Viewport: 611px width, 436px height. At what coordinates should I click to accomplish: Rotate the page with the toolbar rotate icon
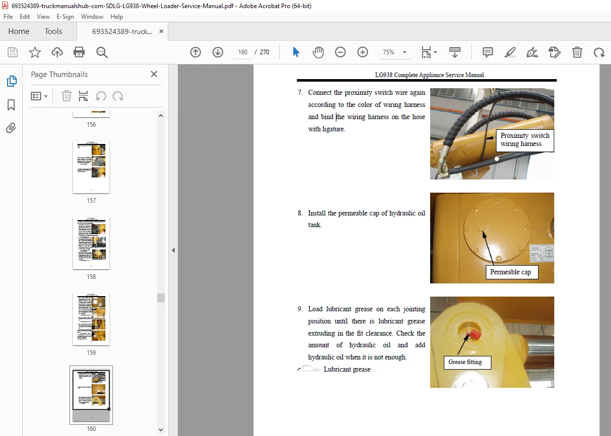click(x=599, y=52)
